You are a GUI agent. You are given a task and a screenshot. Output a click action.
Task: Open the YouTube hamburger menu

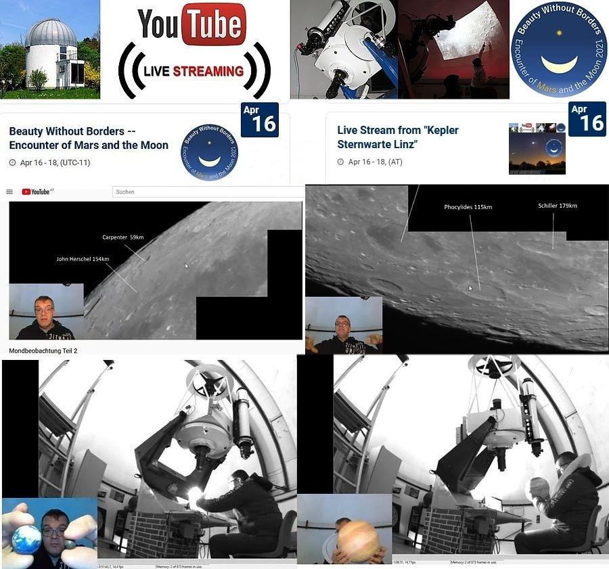point(9,192)
